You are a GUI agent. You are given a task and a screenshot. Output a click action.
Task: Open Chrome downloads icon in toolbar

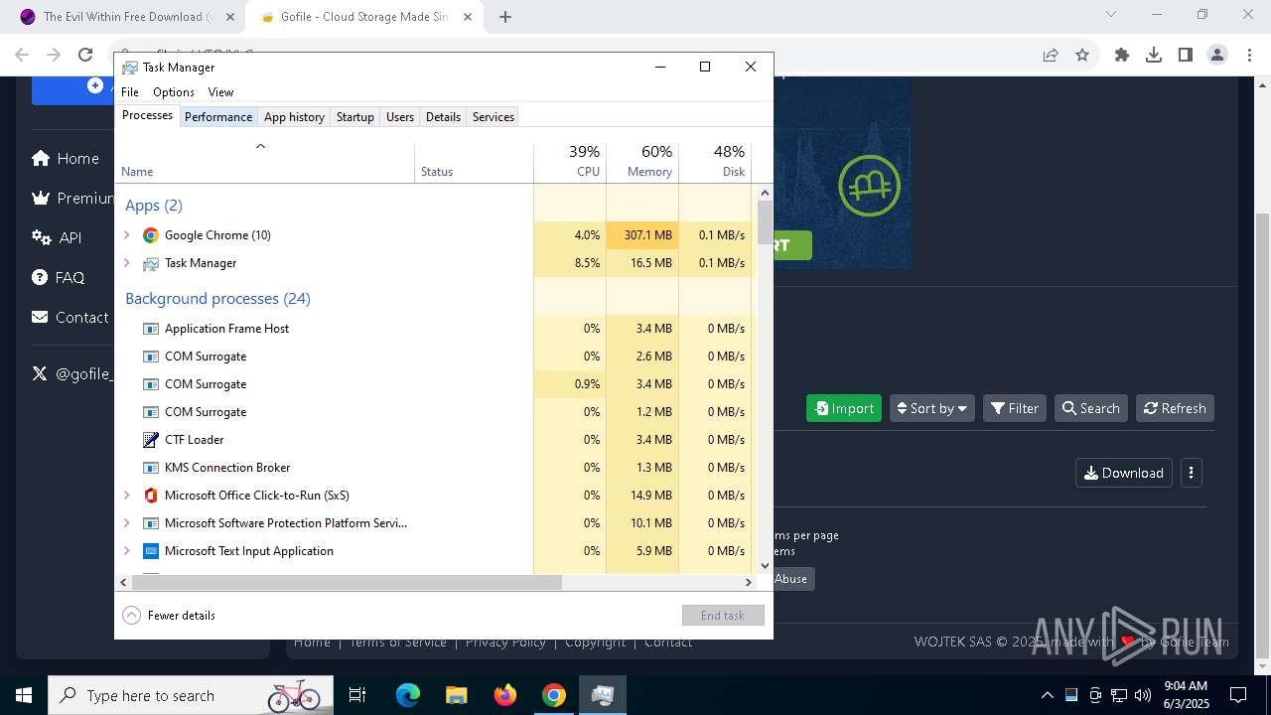[1154, 55]
